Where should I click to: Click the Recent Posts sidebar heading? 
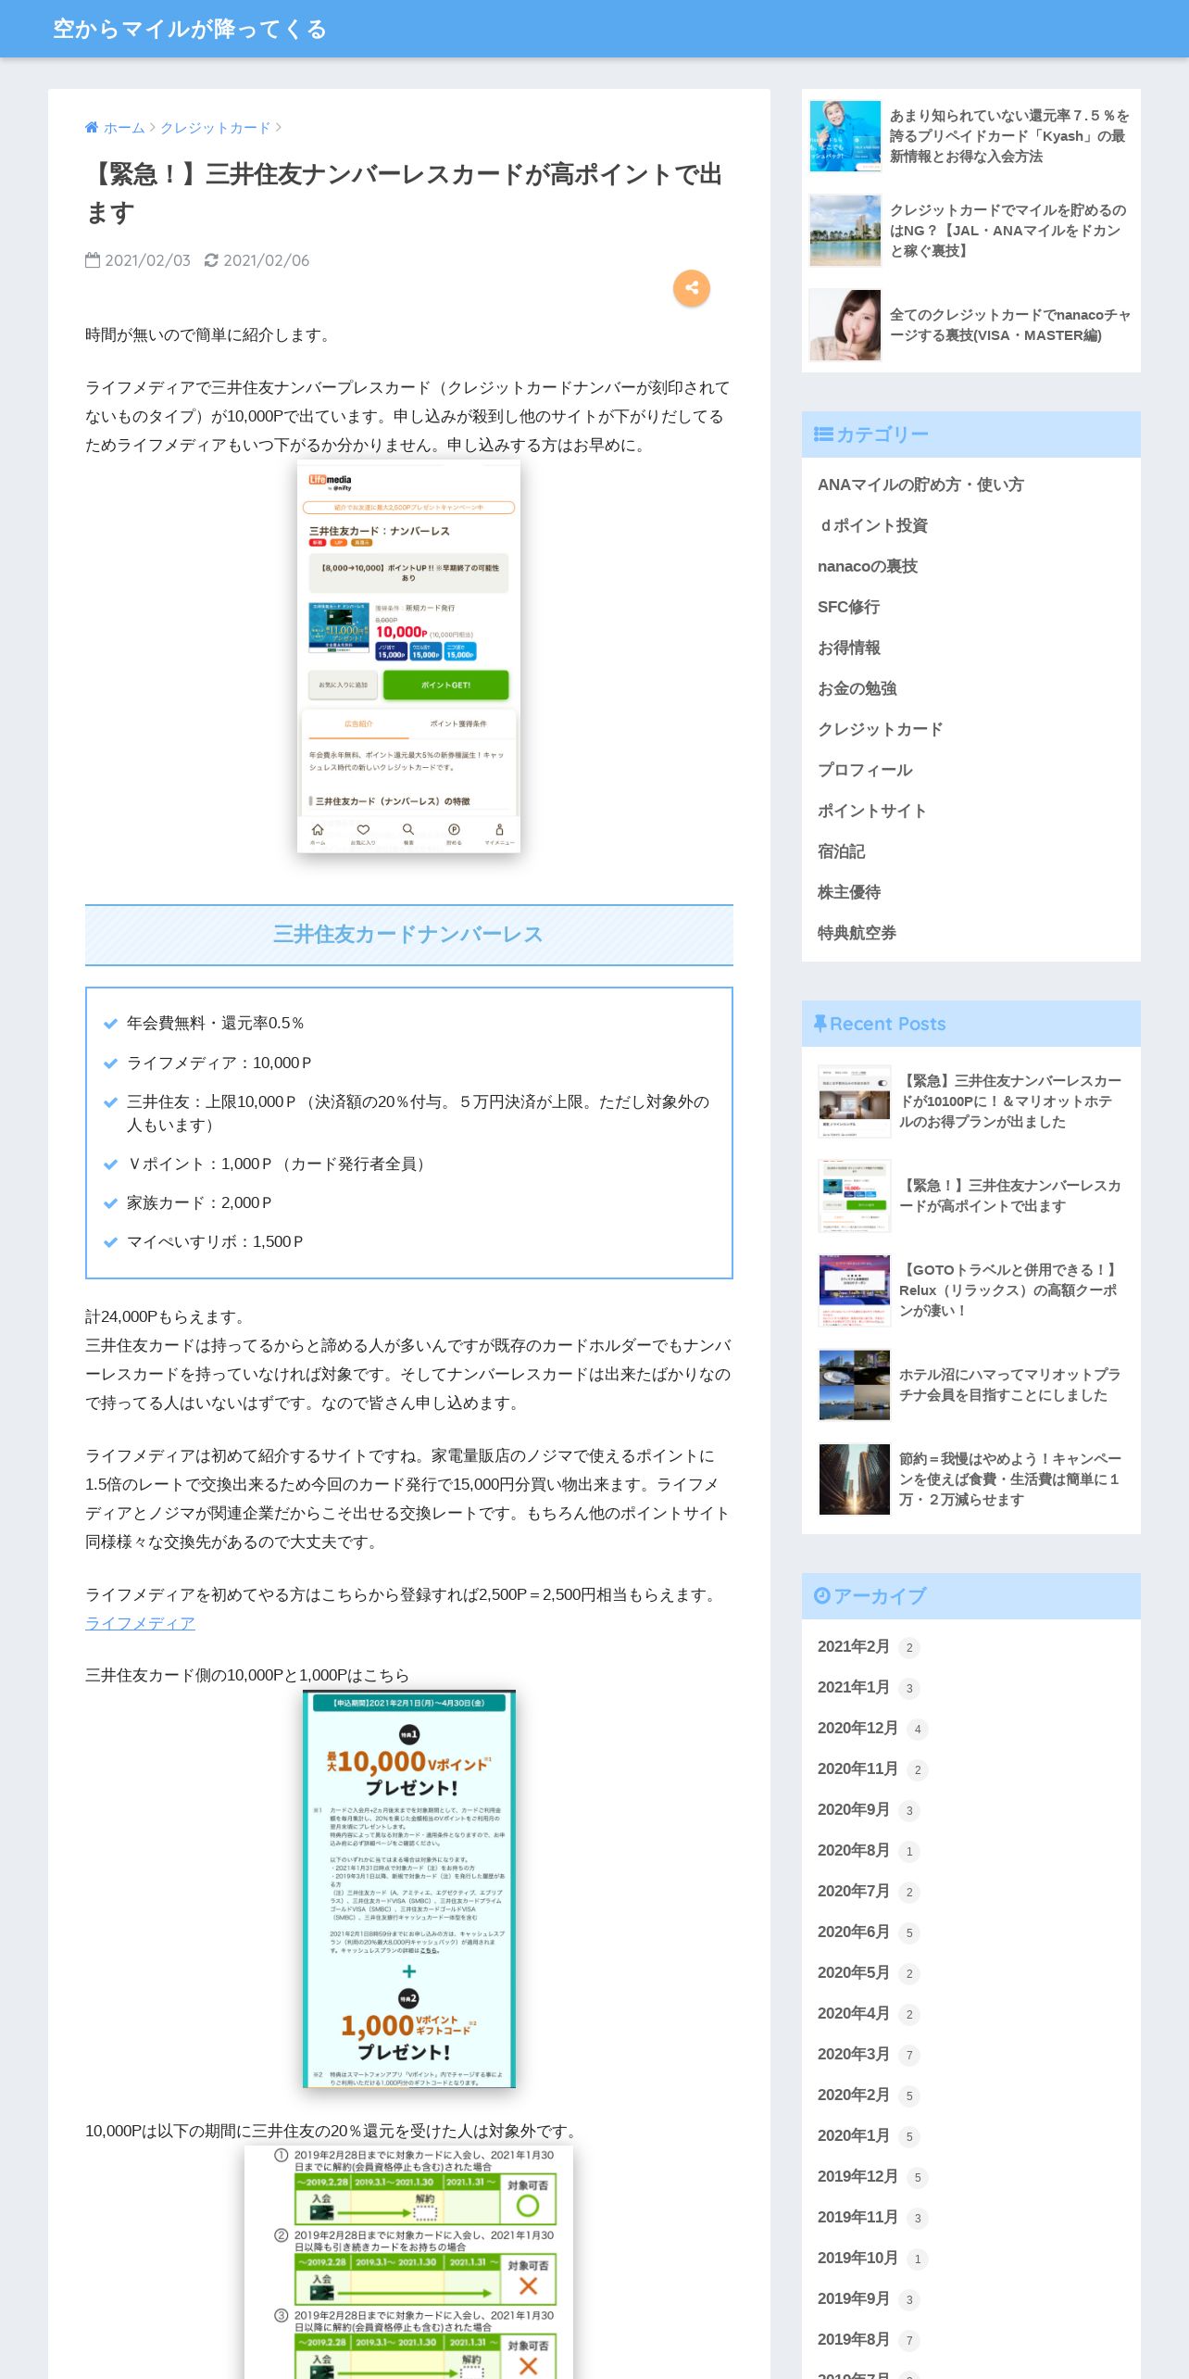coord(970,1024)
